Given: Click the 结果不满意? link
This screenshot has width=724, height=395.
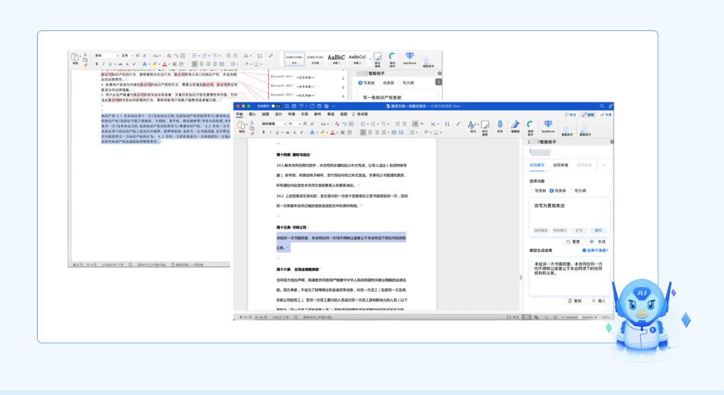Looking at the screenshot, I should tap(595, 251).
